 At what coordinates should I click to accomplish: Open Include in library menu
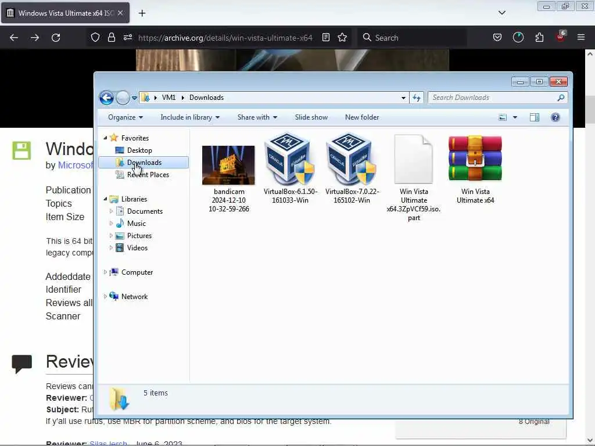(x=190, y=117)
